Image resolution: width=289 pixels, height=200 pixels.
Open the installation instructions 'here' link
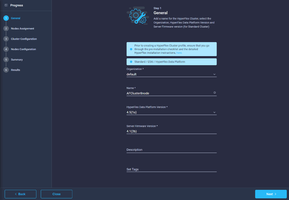[x=179, y=53]
